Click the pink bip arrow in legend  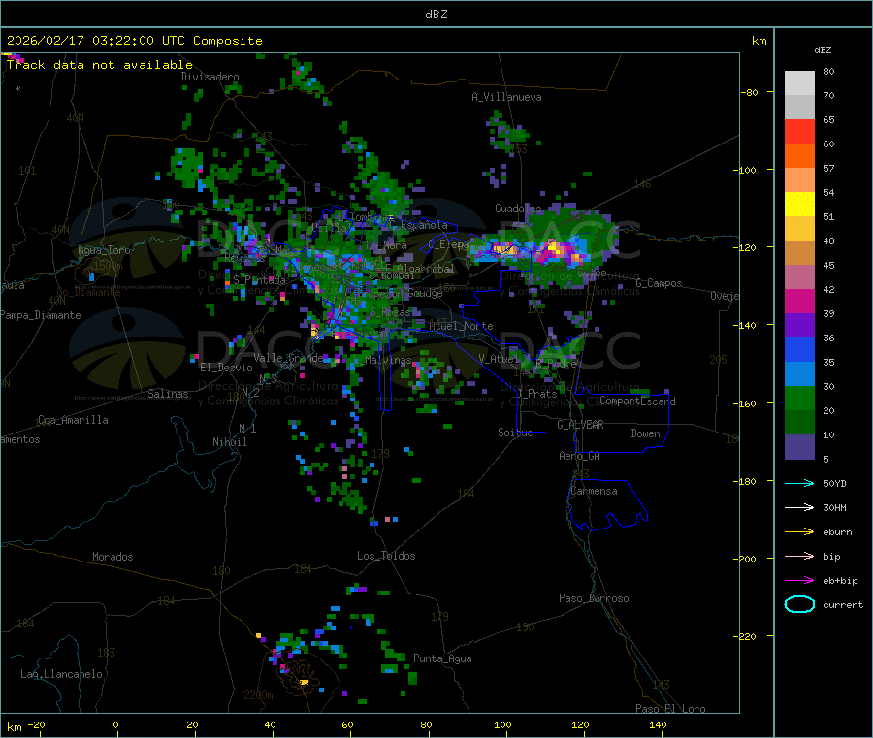tap(799, 556)
